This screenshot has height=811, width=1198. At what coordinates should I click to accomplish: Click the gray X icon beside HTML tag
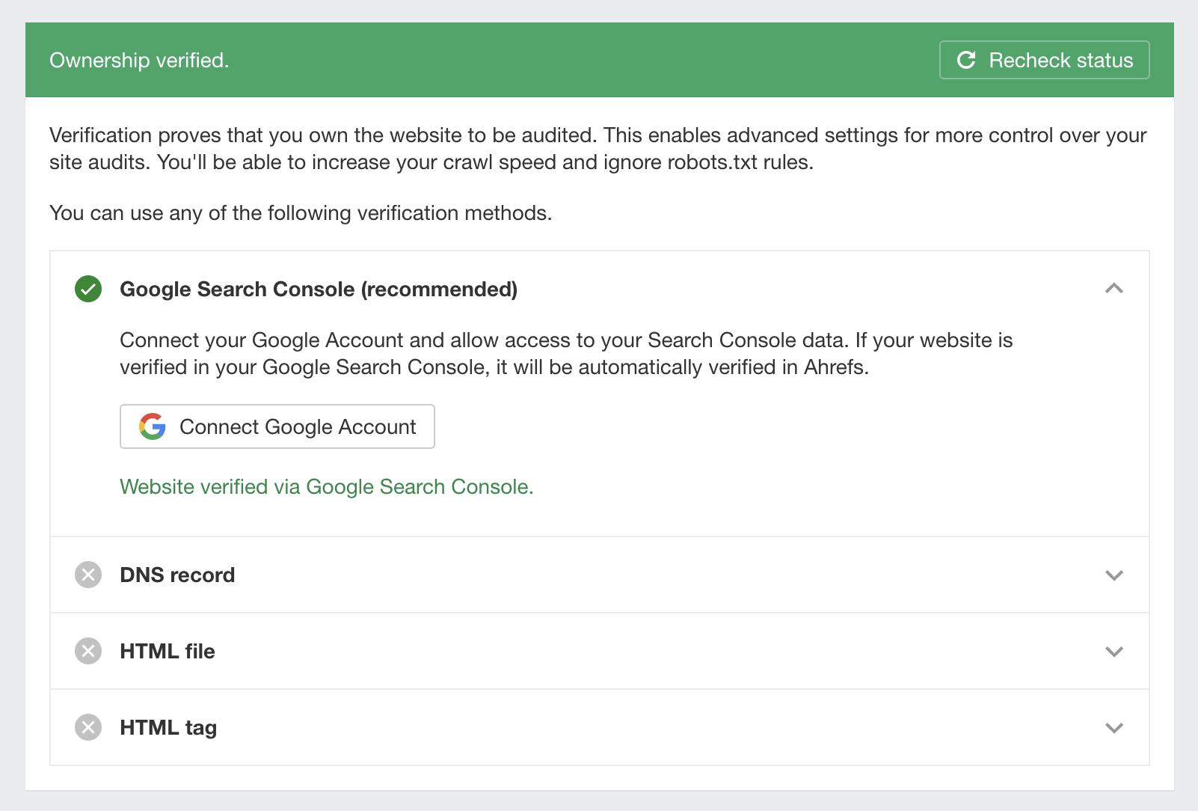tap(88, 727)
